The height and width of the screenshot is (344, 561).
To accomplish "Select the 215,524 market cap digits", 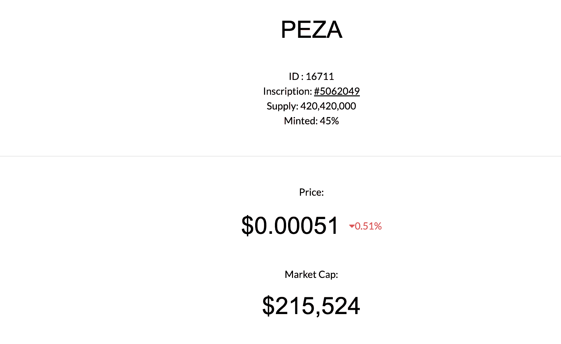I will pos(317,306).
